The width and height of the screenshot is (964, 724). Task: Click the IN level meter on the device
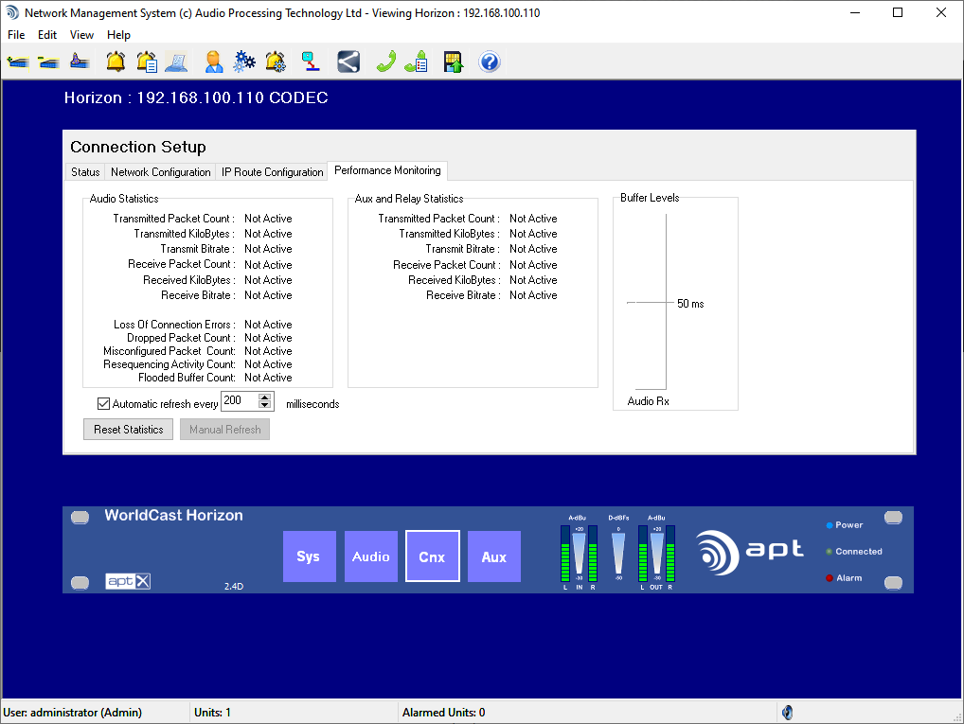[580, 554]
